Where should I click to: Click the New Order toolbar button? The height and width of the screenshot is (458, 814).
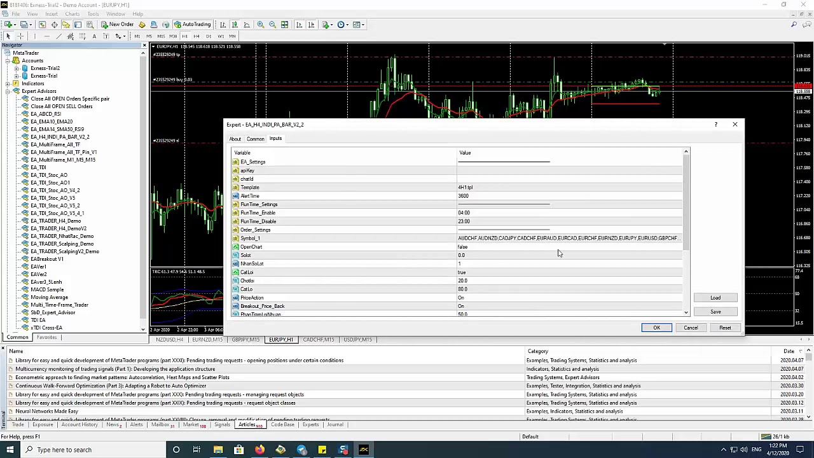(117, 24)
